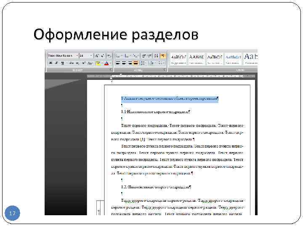Click the Shrink Font button

tap(102, 55)
